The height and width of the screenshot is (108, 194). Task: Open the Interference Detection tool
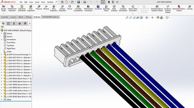[x=12, y=8]
